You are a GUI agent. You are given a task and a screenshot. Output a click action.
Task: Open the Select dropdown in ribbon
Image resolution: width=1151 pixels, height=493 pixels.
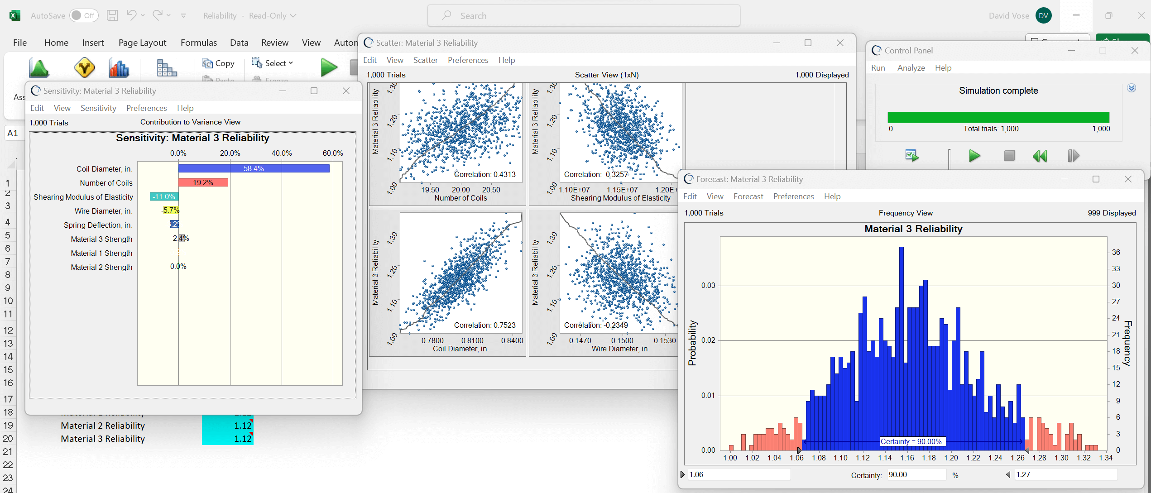[273, 63]
